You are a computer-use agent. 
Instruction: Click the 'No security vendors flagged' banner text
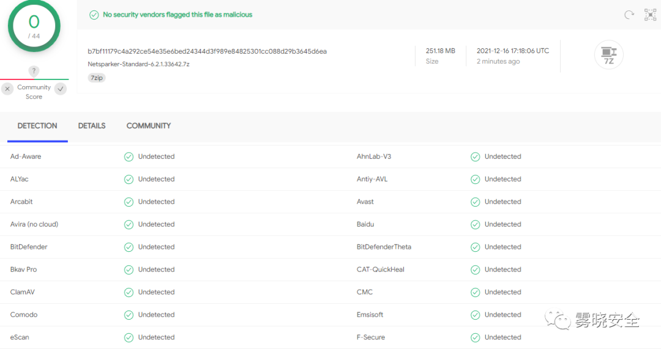[x=177, y=15]
